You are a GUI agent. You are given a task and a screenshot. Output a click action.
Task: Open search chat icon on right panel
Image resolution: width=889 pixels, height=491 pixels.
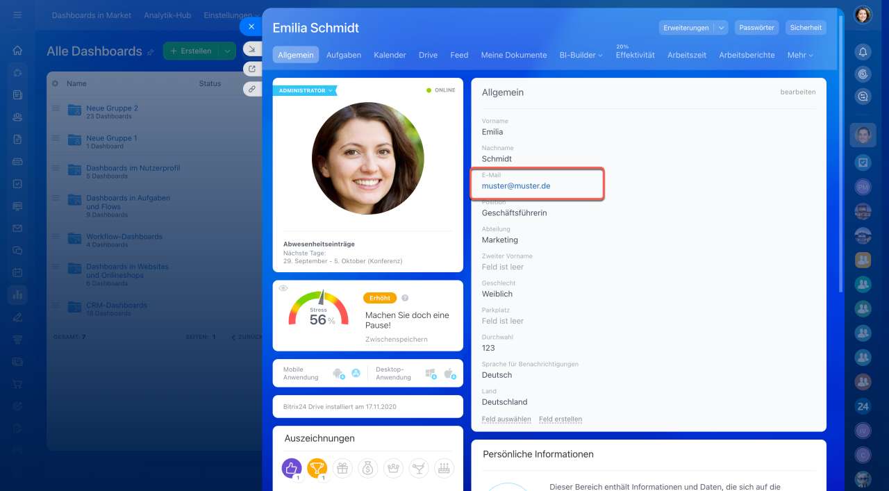coord(863,97)
